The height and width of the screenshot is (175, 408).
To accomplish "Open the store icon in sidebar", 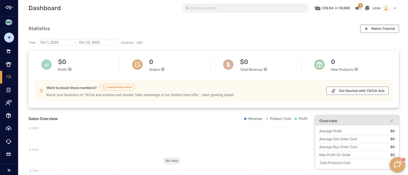I will pos(9,52).
